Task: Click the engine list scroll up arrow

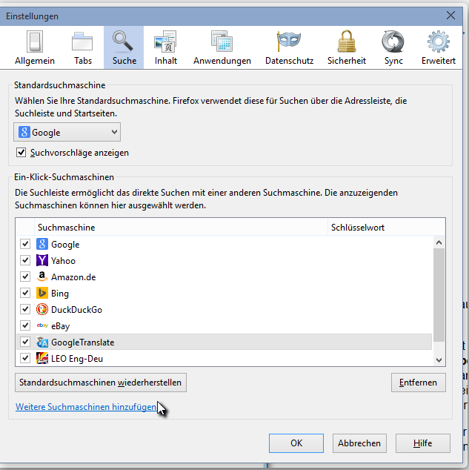Action: pos(439,243)
